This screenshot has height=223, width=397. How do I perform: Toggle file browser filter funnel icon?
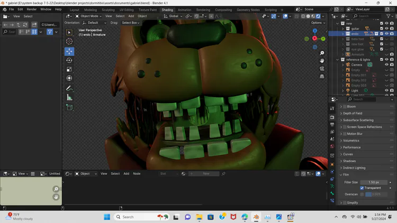click(x=50, y=32)
